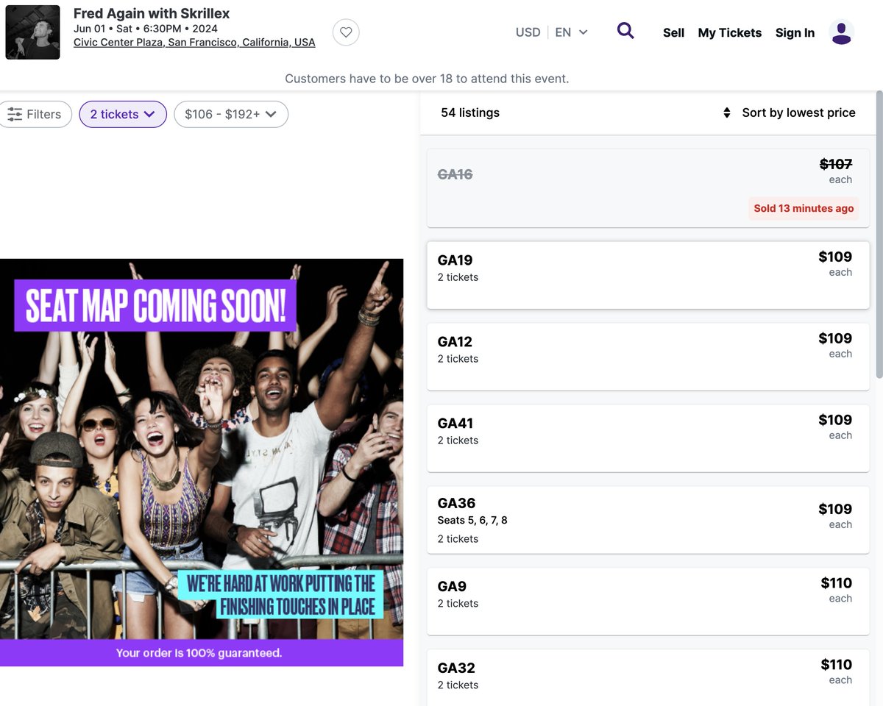Click the event artist thumbnail image
883x706 pixels.
tap(33, 32)
